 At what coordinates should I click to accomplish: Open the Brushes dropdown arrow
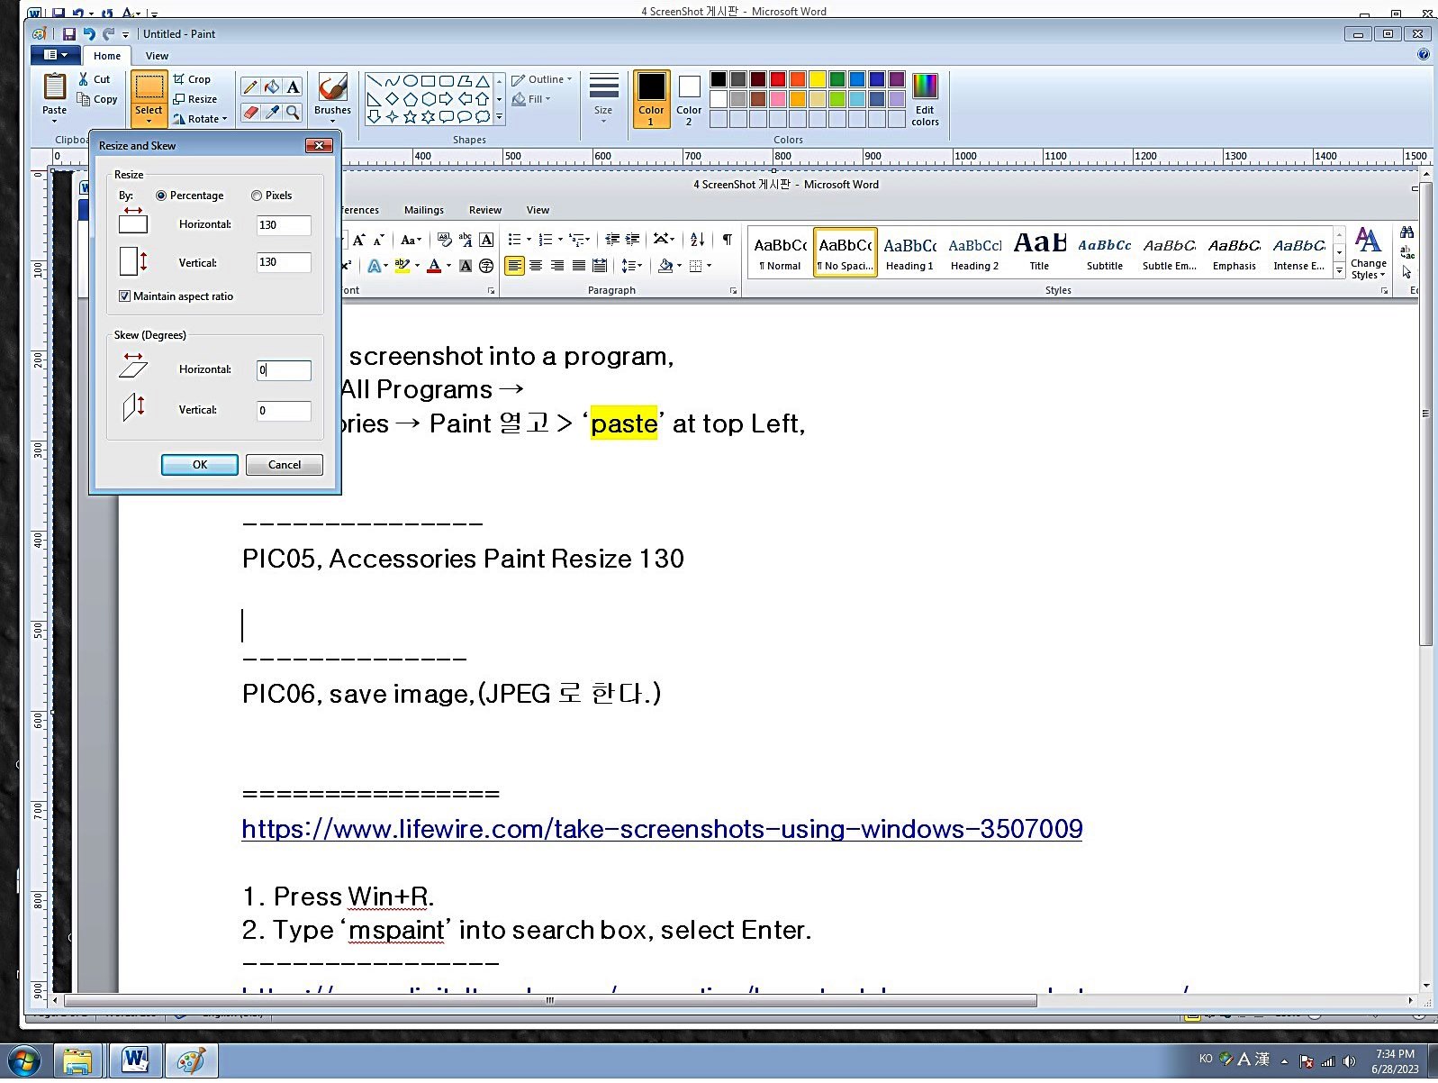(332, 121)
